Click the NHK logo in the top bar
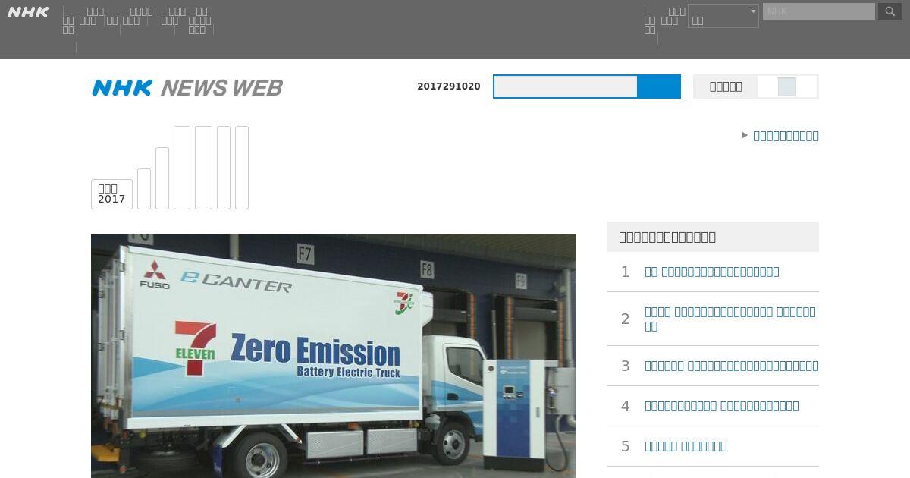Viewport: 910px width, 478px height. (28, 12)
